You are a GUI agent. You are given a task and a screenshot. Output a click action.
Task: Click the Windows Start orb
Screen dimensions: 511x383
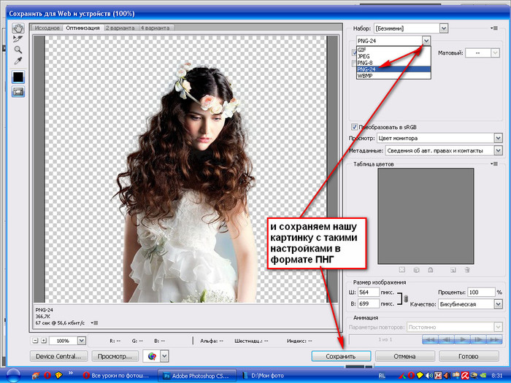click(x=13, y=376)
